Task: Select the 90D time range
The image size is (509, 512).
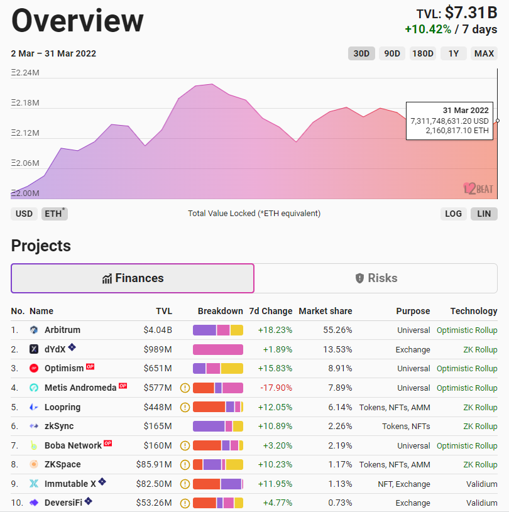Action: pyautogui.click(x=392, y=53)
